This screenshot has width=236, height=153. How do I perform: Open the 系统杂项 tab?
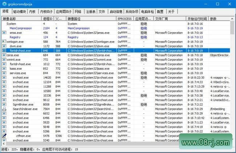(x=132, y=12)
